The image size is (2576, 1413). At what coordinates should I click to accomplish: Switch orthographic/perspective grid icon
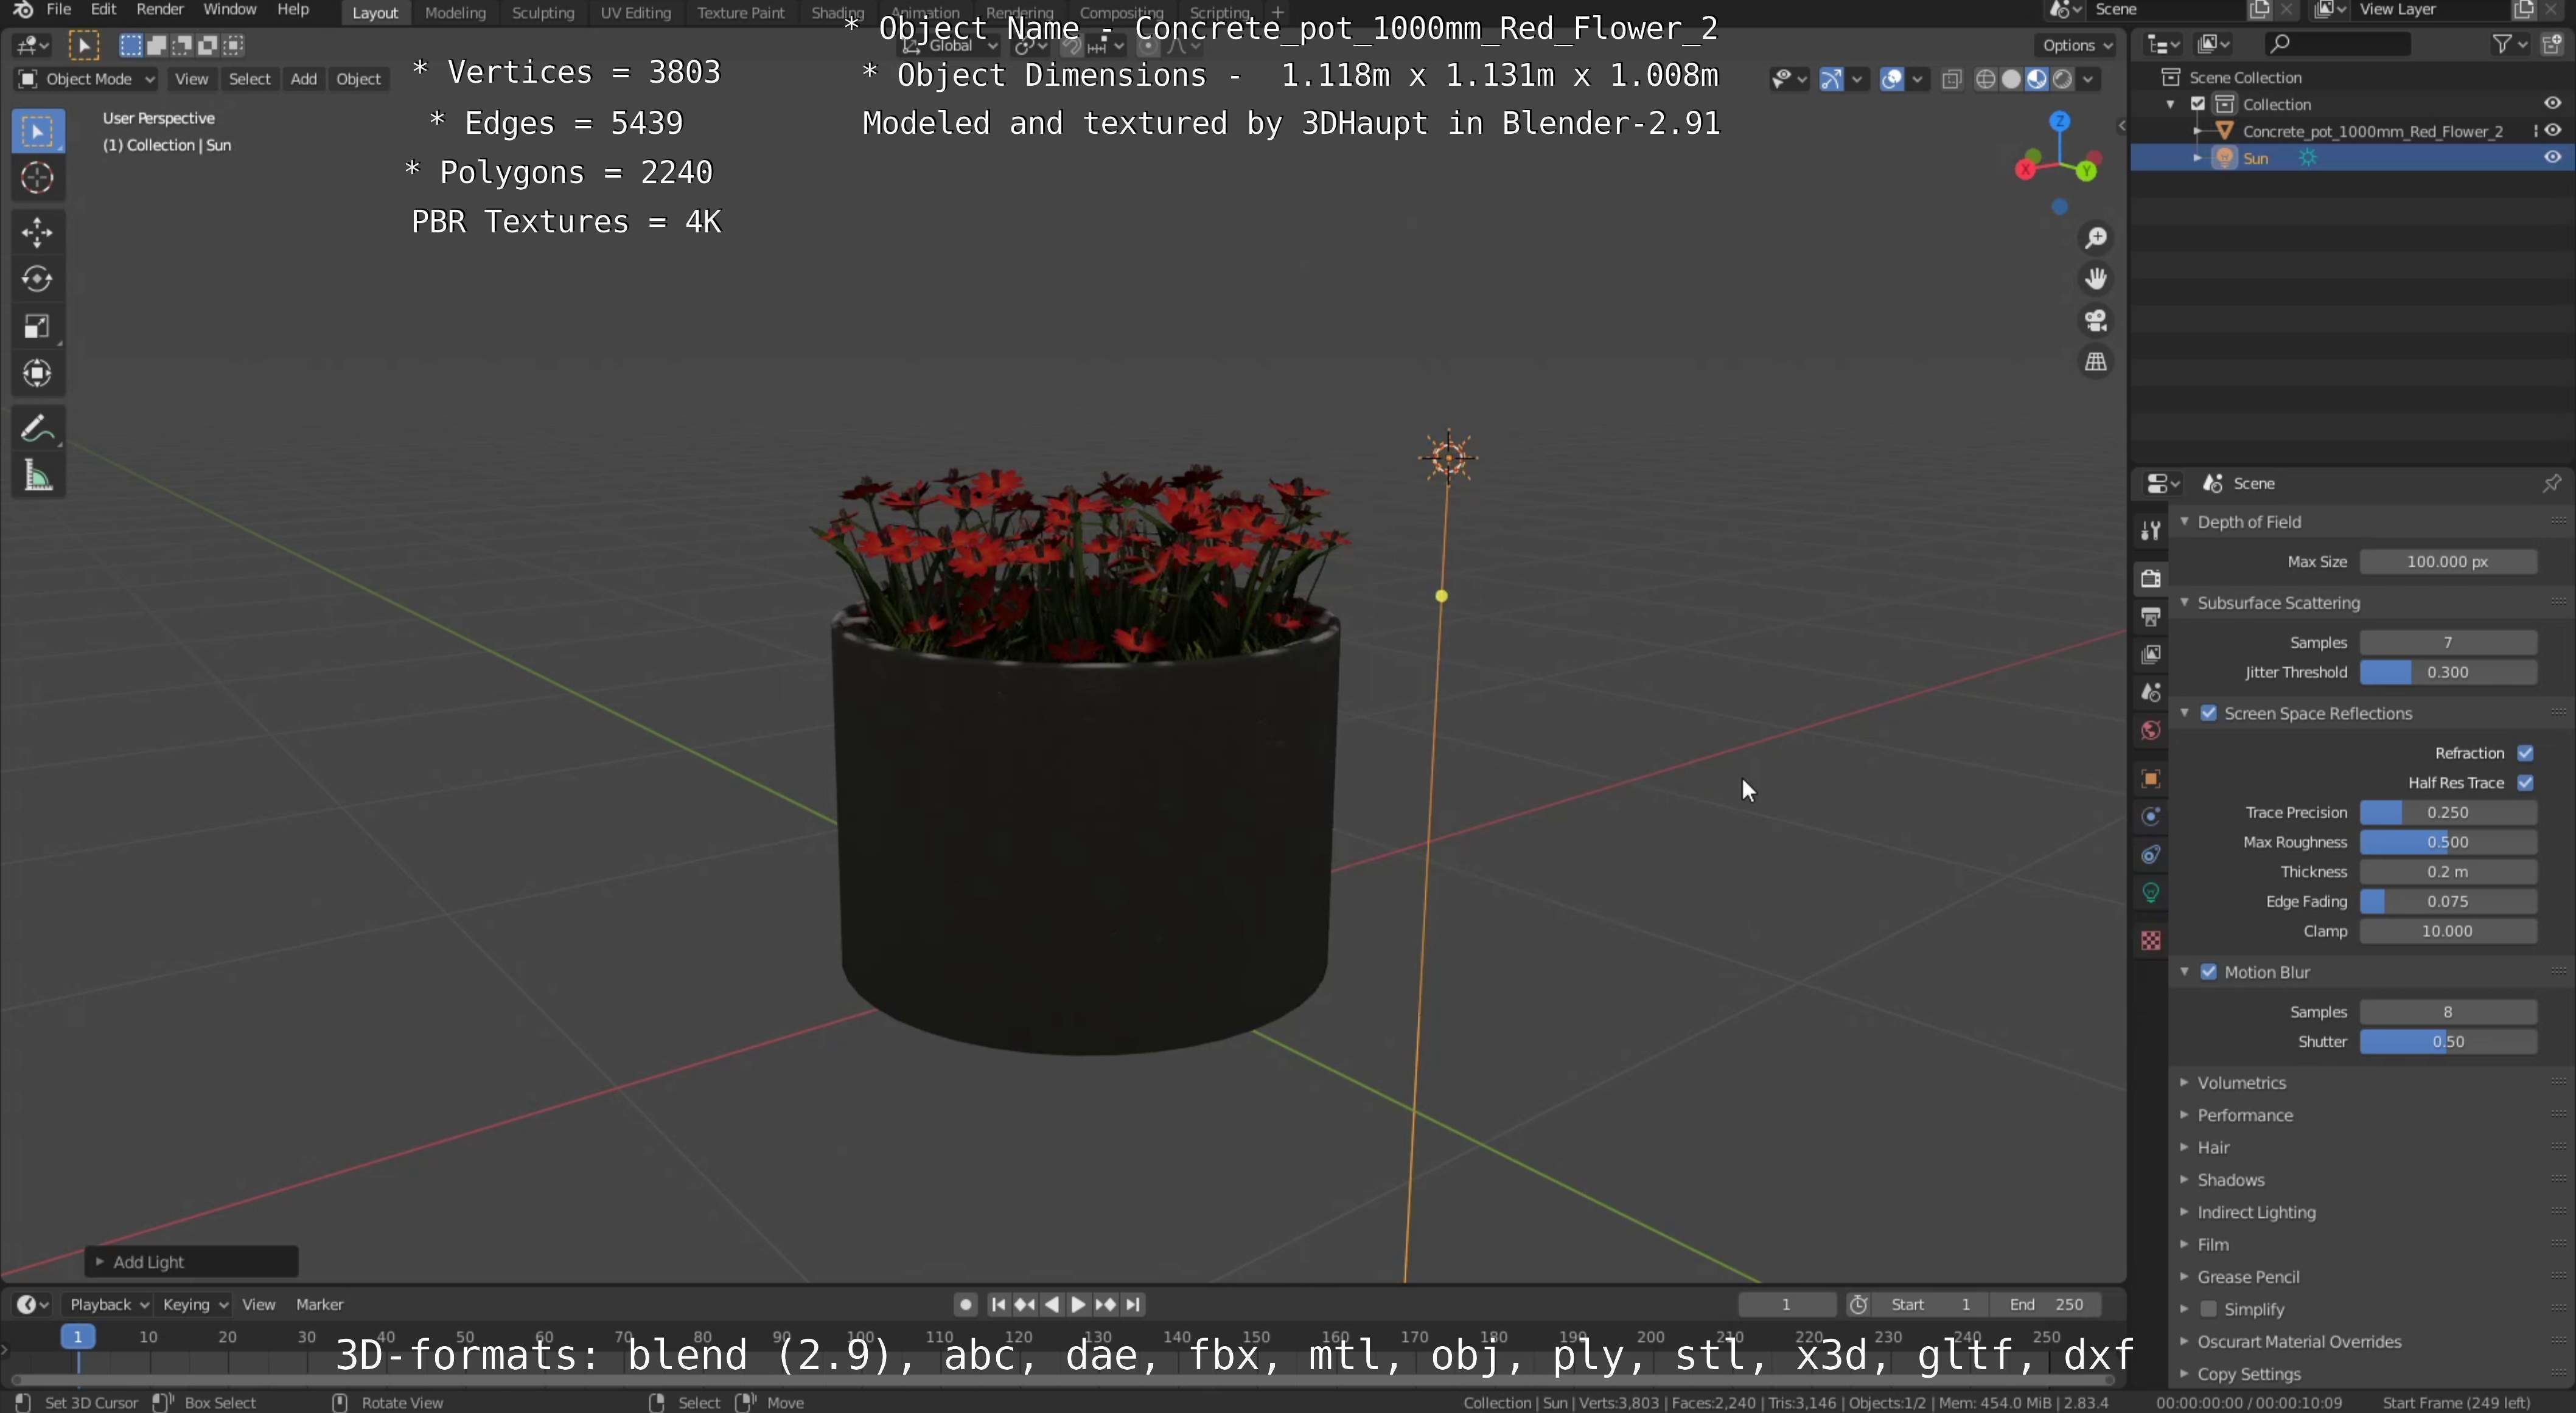[x=2096, y=362]
